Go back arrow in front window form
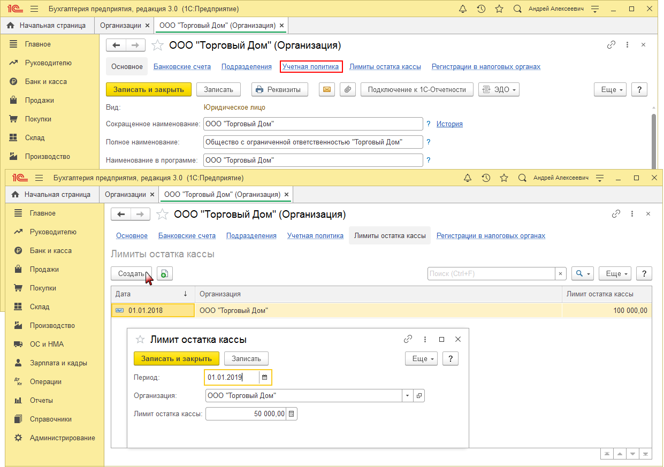Screen dimensions: 664x467 click(121, 215)
